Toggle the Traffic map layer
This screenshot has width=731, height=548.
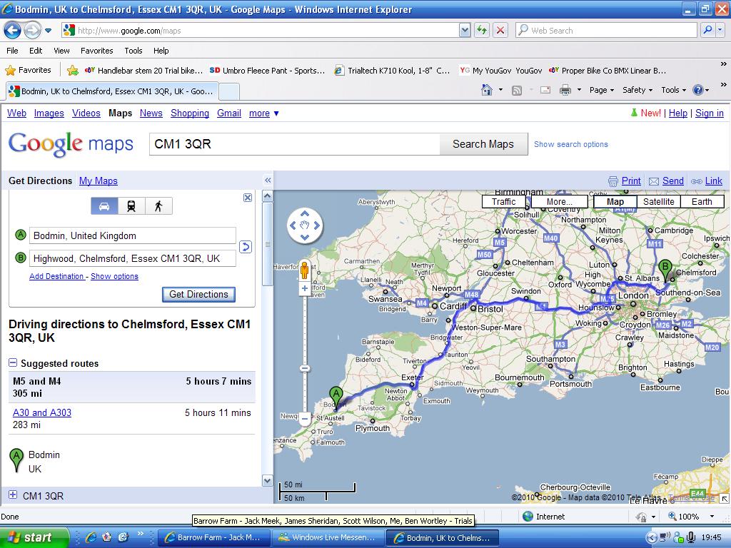click(x=503, y=202)
